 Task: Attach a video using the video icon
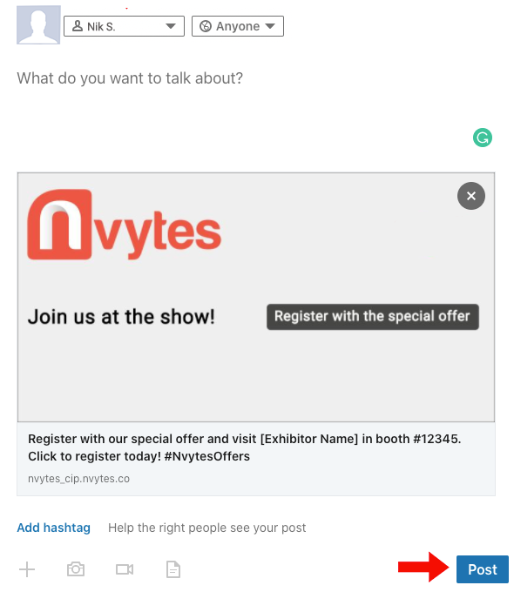pyautogui.click(x=125, y=569)
